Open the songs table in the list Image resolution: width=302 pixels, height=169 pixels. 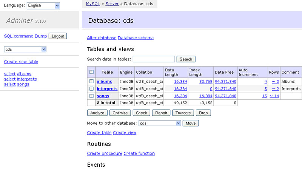pos(103,96)
